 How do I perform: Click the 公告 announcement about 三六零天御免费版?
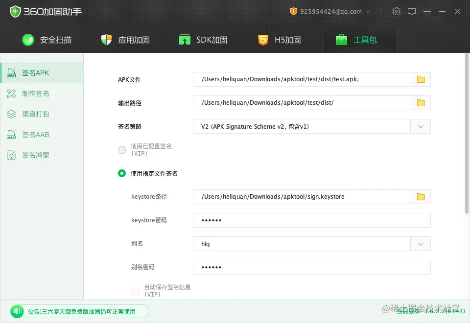(82, 312)
